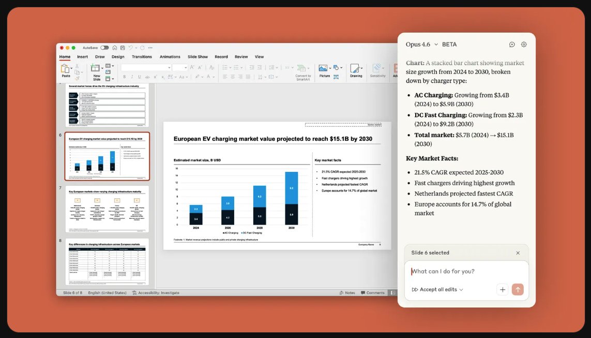Open the View ribbon tab
The image size is (591, 338).
coord(260,56)
